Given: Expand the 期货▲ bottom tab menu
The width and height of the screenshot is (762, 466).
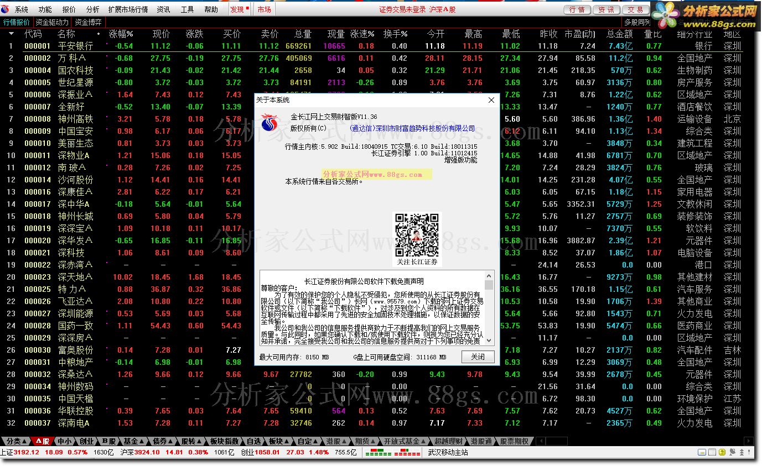Looking at the screenshot, I should (x=365, y=441).
